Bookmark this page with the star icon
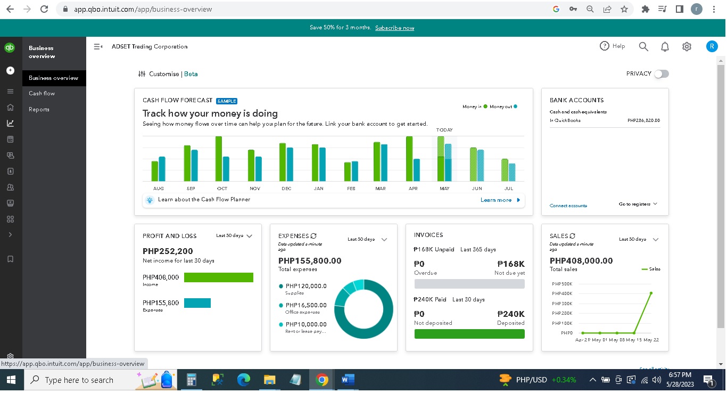This screenshot has height=409, width=727. click(x=624, y=9)
